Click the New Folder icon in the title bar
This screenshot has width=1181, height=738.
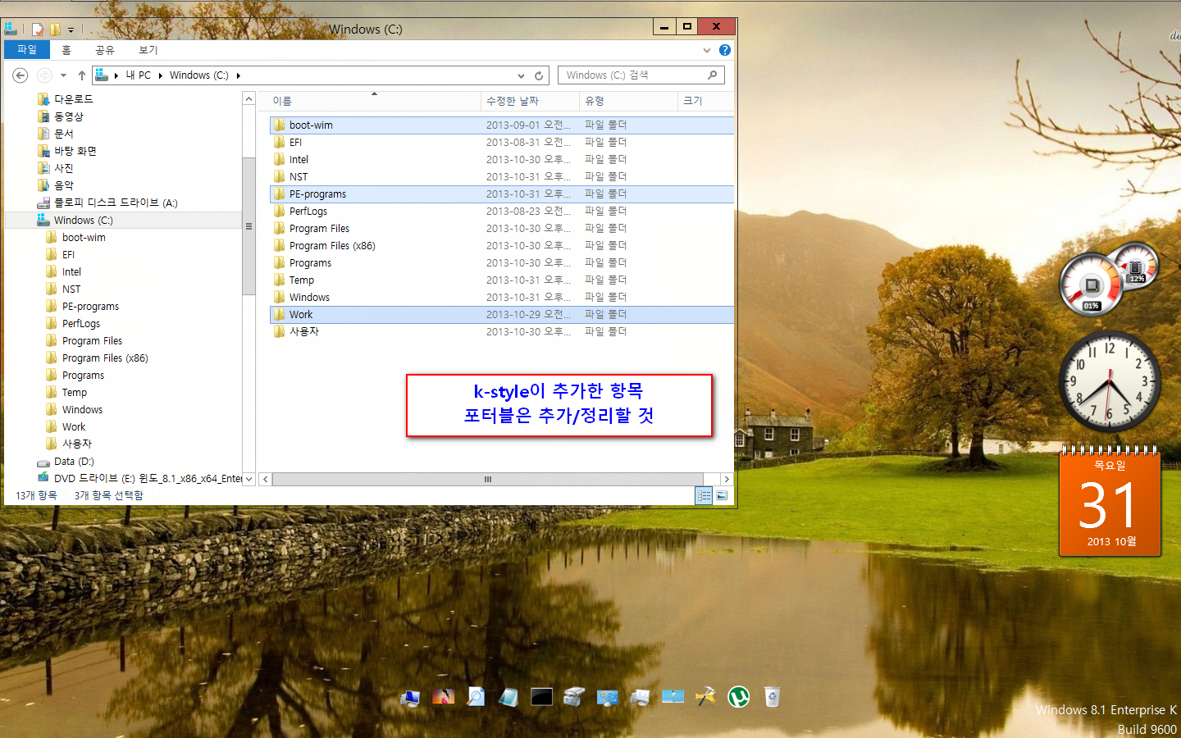(55, 30)
